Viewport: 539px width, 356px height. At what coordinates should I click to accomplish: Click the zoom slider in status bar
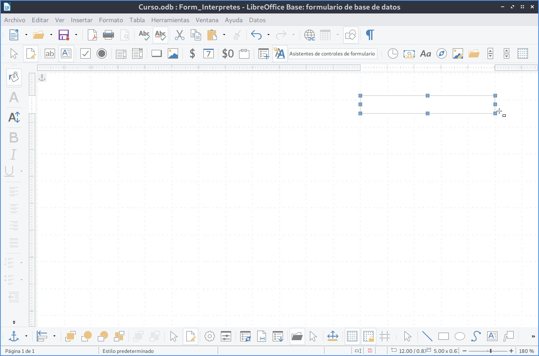(x=488, y=351)
